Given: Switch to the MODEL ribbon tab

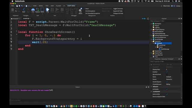Looking at the screenshot, I should click(x=41, y=6).
